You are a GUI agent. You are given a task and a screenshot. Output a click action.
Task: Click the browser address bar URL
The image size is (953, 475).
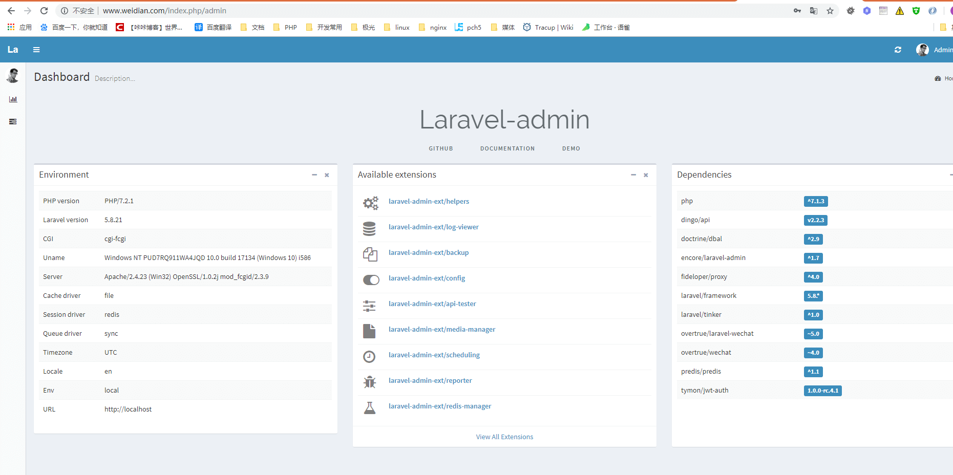tap(164, 11)
